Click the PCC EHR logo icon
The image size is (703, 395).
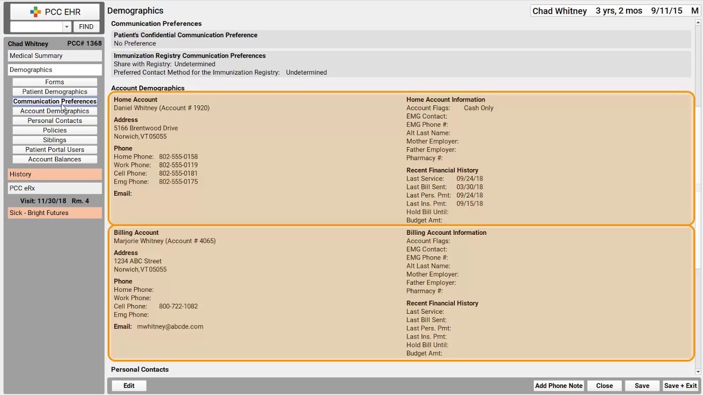click(x=35, y=12)
